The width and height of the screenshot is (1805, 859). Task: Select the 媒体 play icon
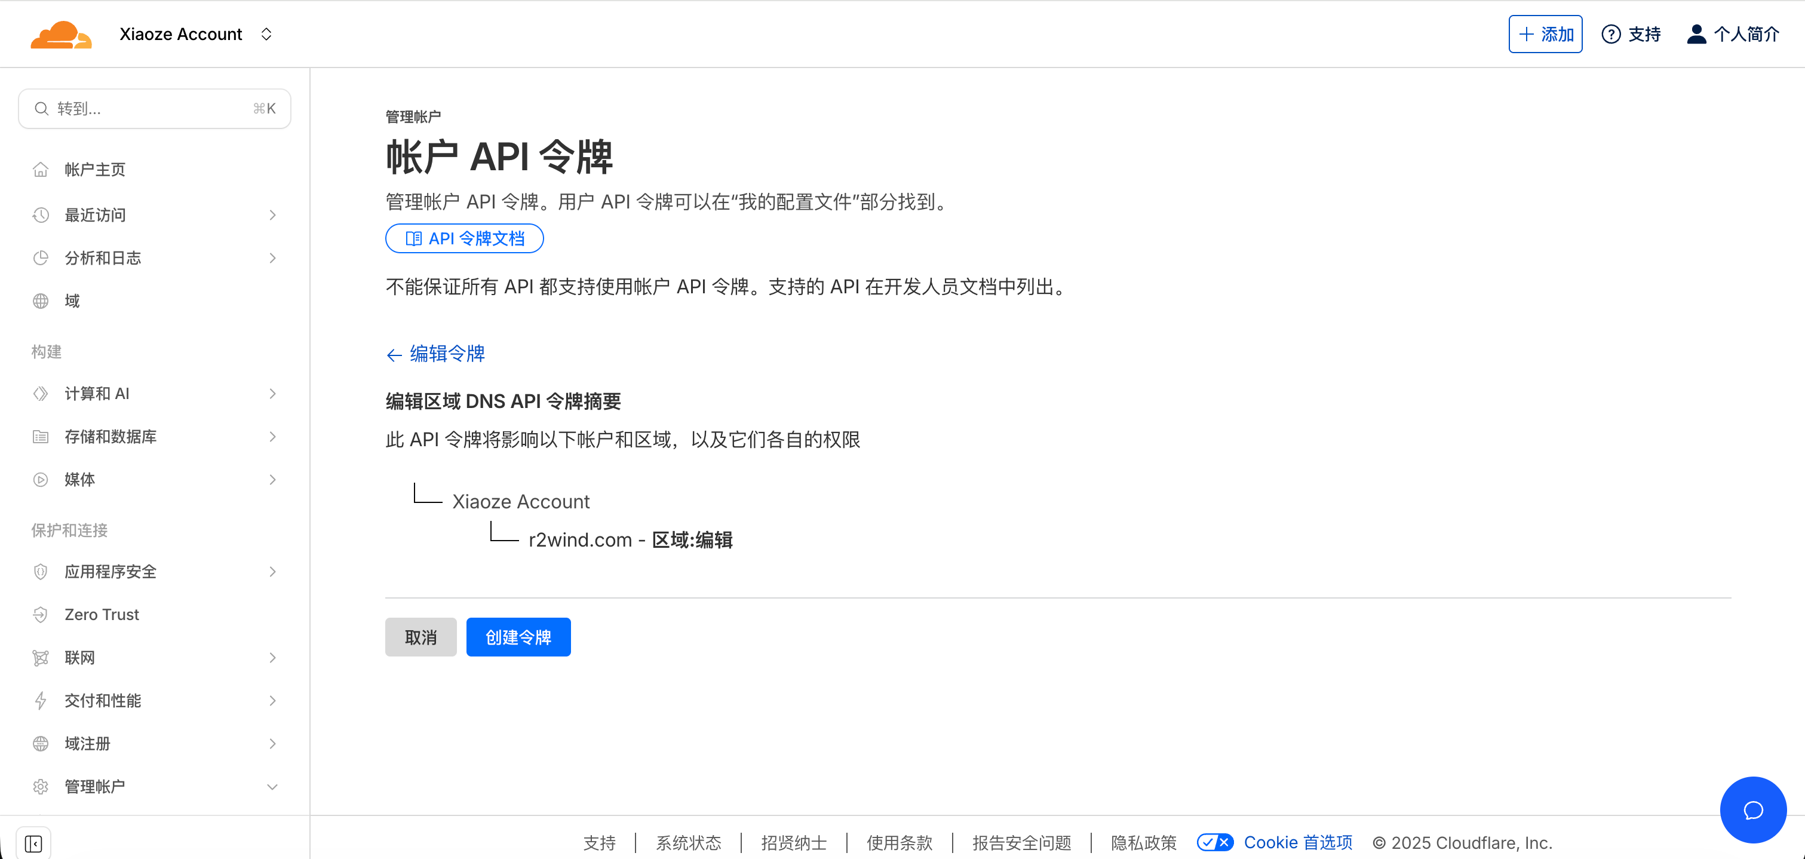[41, 479]
